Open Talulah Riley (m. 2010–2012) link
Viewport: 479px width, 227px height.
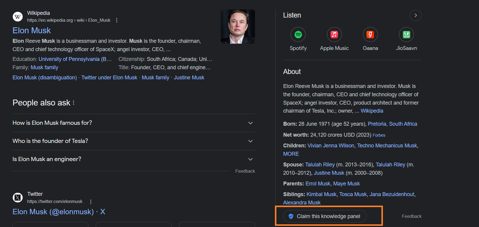coord(390,165)
